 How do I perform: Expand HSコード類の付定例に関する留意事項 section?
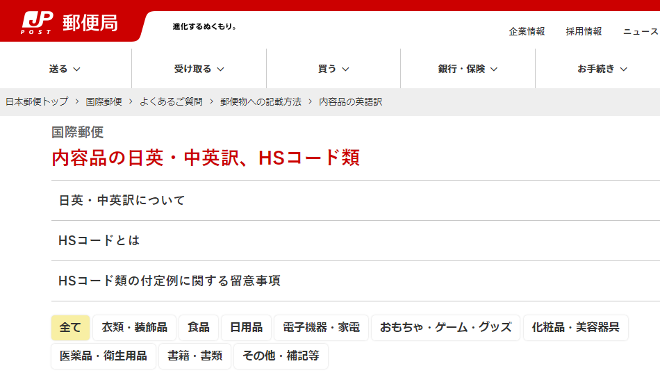click(356, 281)
